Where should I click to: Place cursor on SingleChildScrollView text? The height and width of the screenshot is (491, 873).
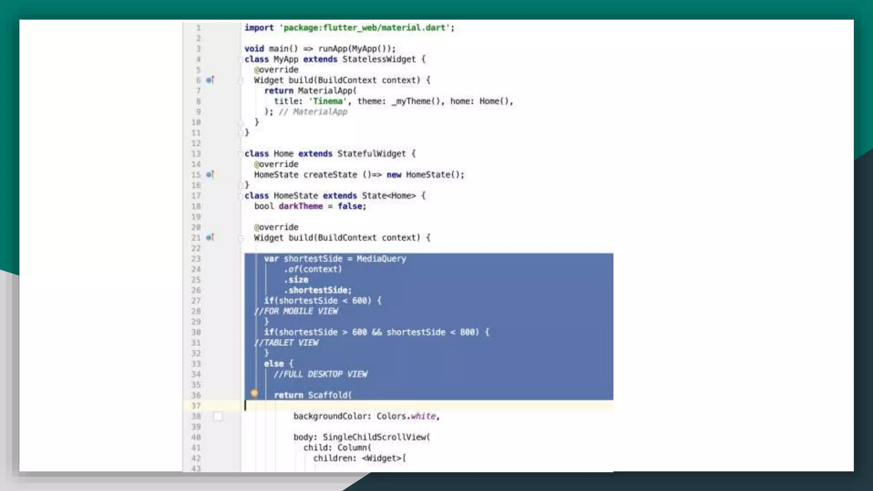(375, 437)
